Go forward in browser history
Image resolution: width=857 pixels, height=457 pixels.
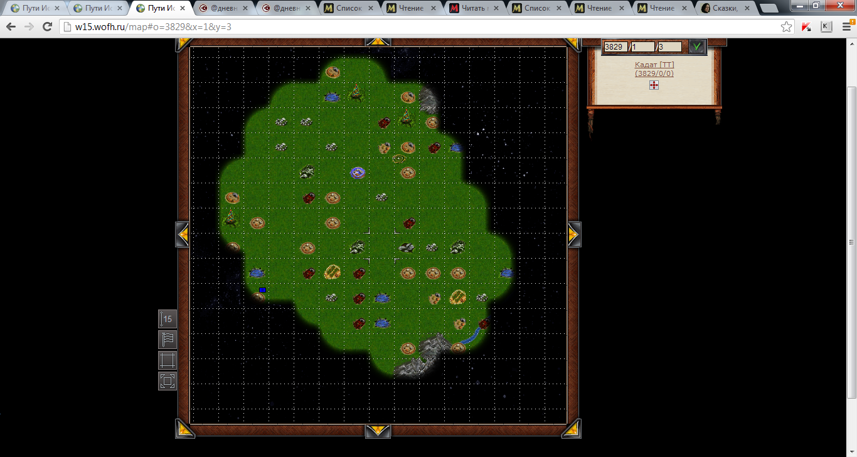[x=29, y=27]
